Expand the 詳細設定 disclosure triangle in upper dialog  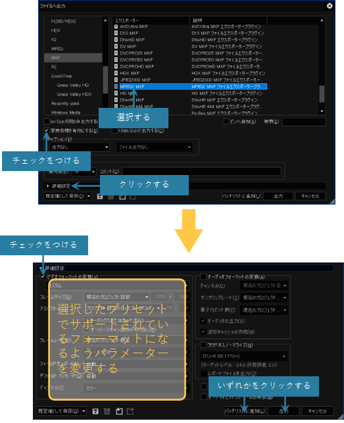click(x=48, y=186)
